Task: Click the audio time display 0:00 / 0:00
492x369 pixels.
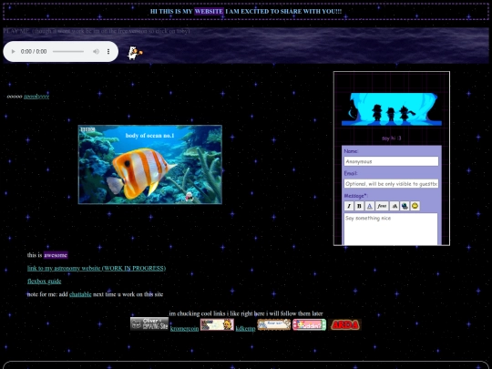Action: [34, 51]
